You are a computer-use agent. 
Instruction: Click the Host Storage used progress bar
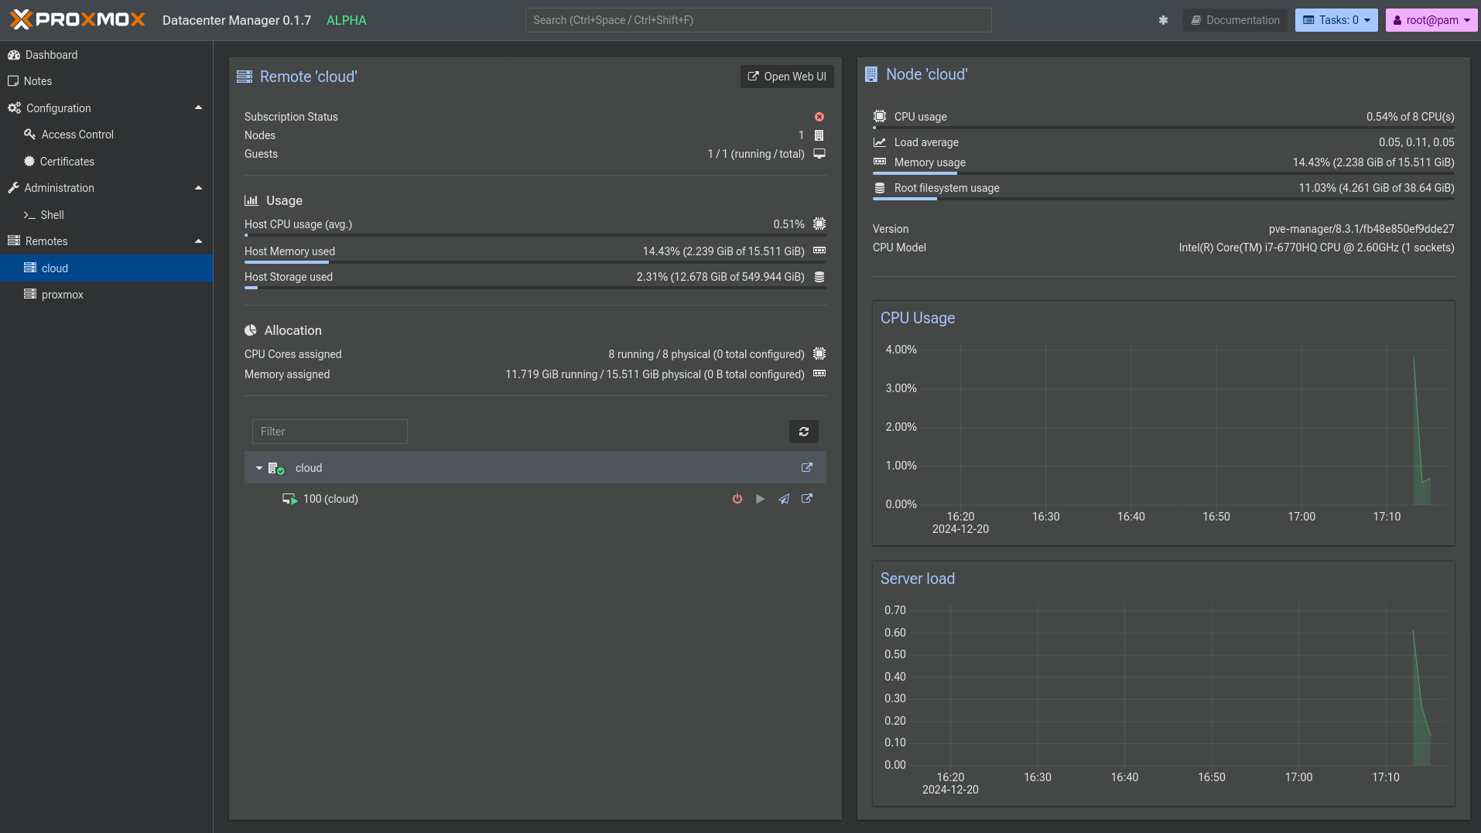535,288
